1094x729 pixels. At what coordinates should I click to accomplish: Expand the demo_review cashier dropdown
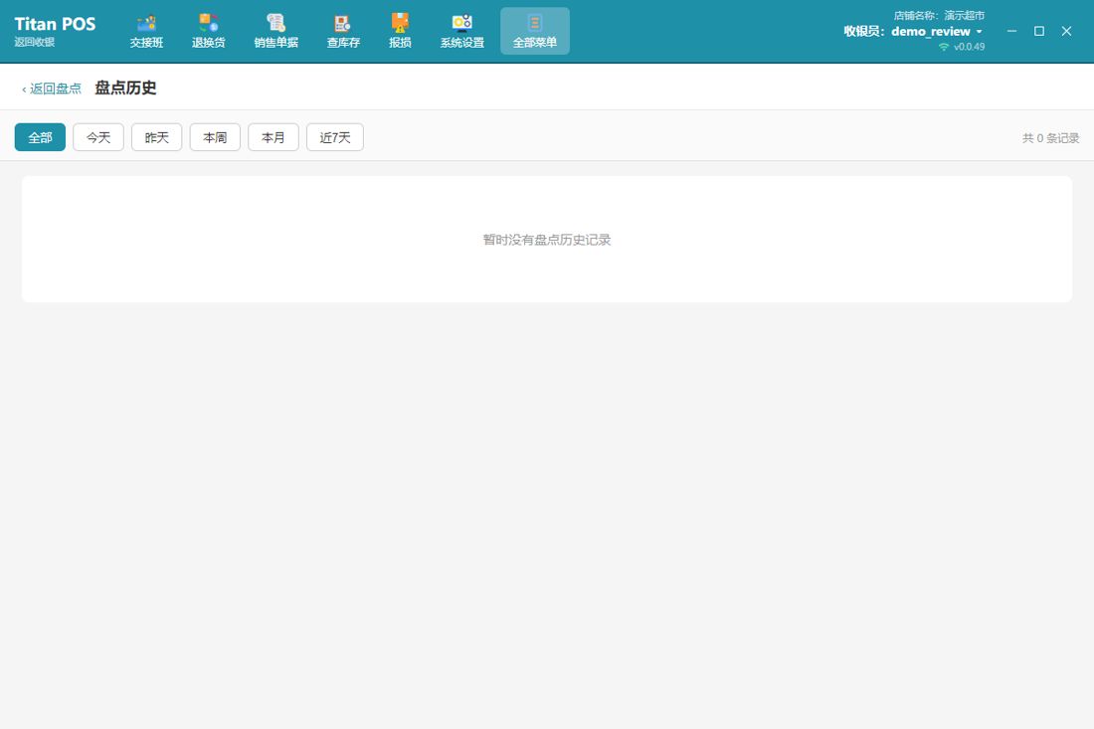pyautogui.click(x=979, y=32)
